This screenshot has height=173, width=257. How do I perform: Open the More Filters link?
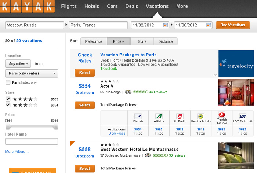(x=17, y=152)
